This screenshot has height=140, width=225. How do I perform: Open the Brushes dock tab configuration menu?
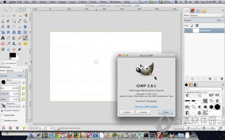click(x=223, y=85)
